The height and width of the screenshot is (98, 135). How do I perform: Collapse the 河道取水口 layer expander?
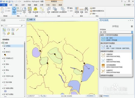pyautogui.click(x=3, y=58)
